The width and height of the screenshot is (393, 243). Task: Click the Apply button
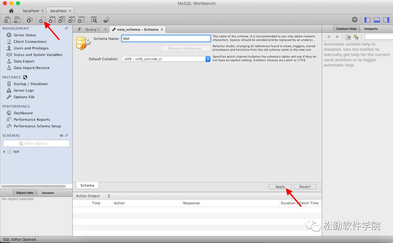[280, 187]
